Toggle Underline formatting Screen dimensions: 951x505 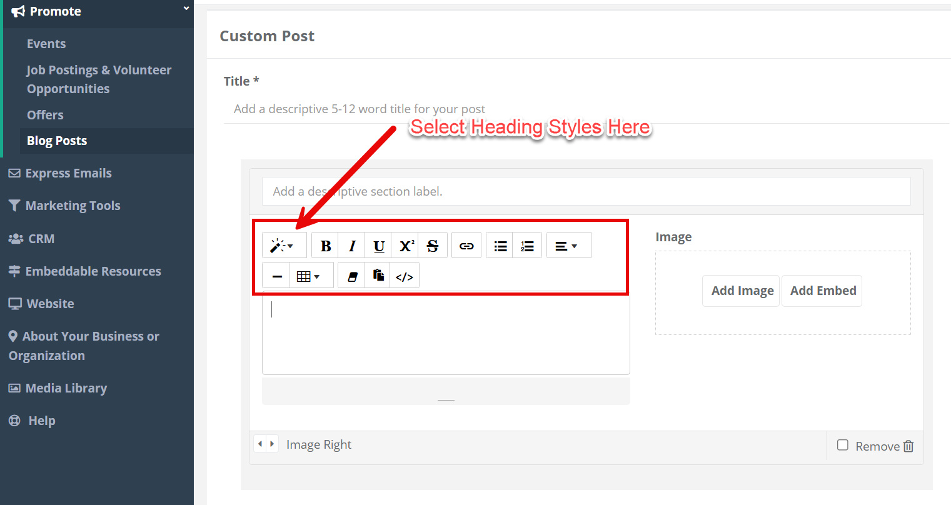379,246
